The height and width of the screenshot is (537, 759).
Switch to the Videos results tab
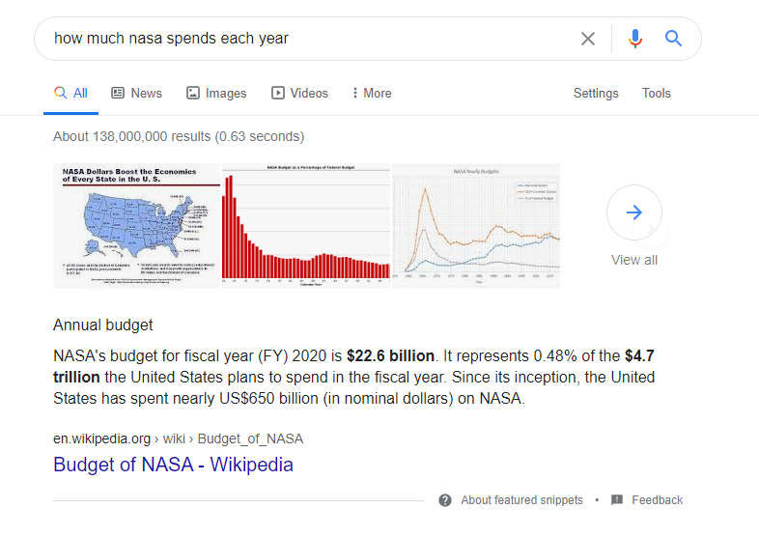(299, 94)
